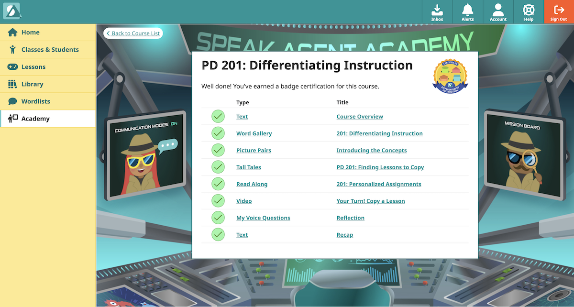
Task: Click the Tall Tales type link
Action: tap(248, 167)
